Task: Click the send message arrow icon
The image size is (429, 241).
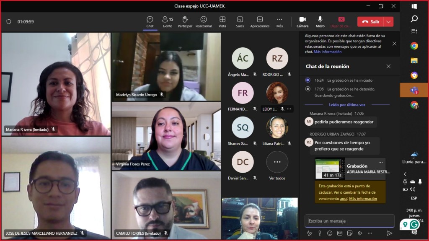Action: [390, 233]
